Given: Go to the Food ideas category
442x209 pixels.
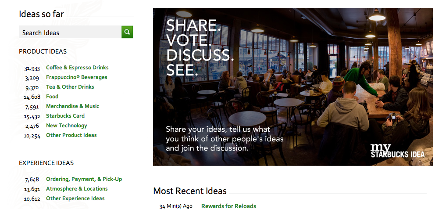Looking at the screenshot, I should pyautogui.click(x=52, y=97).
